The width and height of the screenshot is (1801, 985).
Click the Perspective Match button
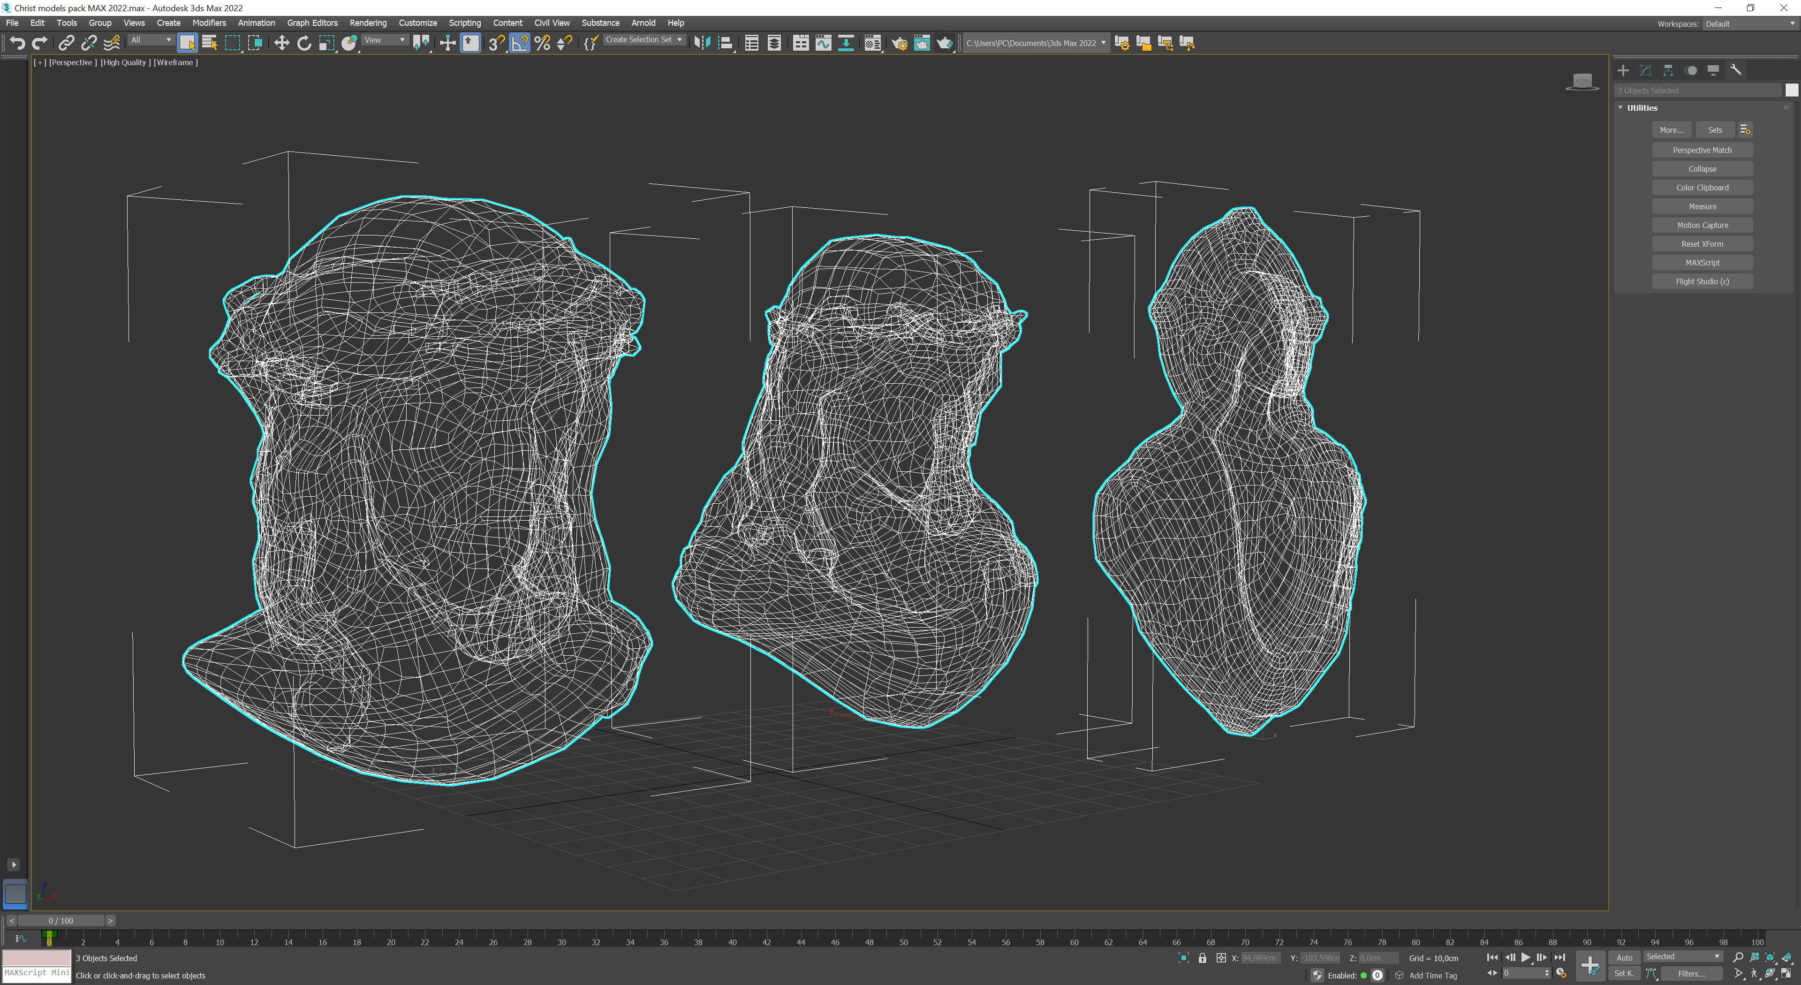(1702, 150)
